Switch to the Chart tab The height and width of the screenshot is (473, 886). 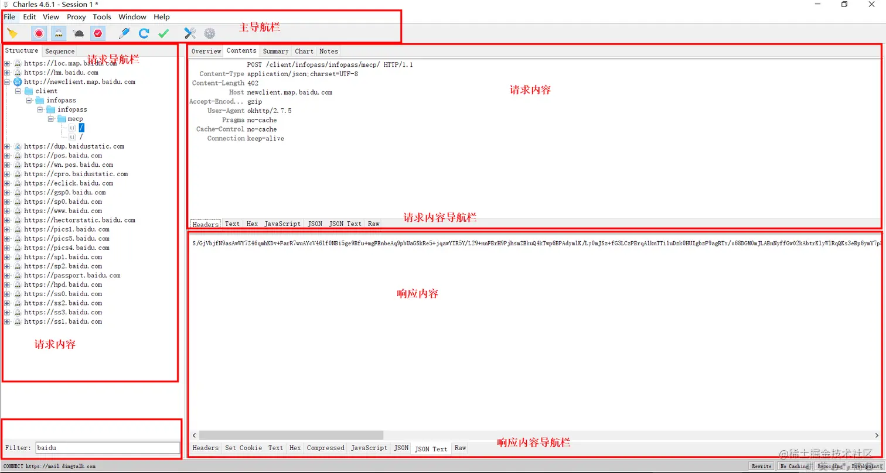[x=304, y=52]
